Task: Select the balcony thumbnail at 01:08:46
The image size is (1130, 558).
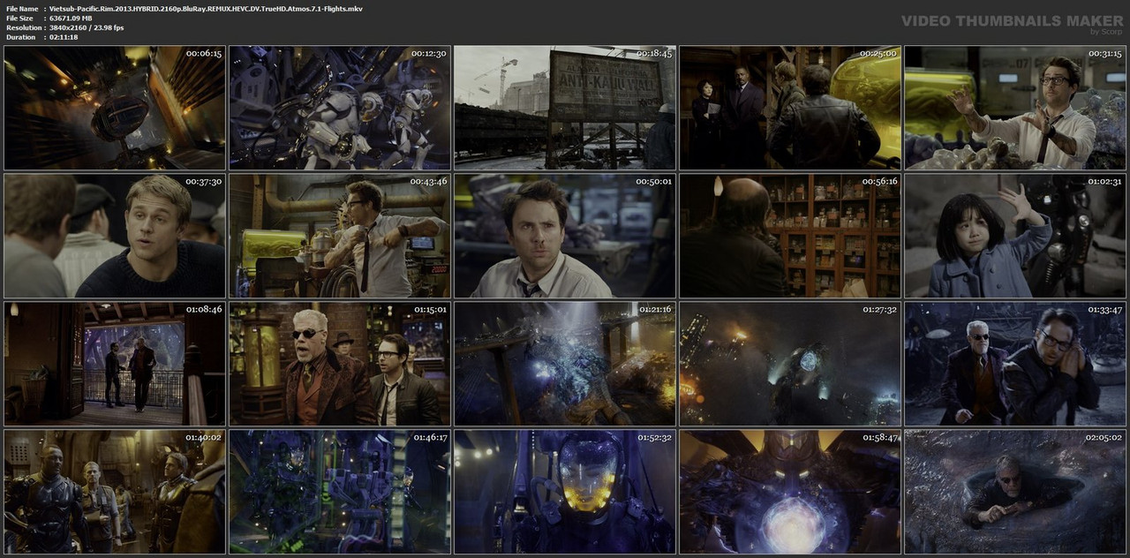Action: coord(115,364)
